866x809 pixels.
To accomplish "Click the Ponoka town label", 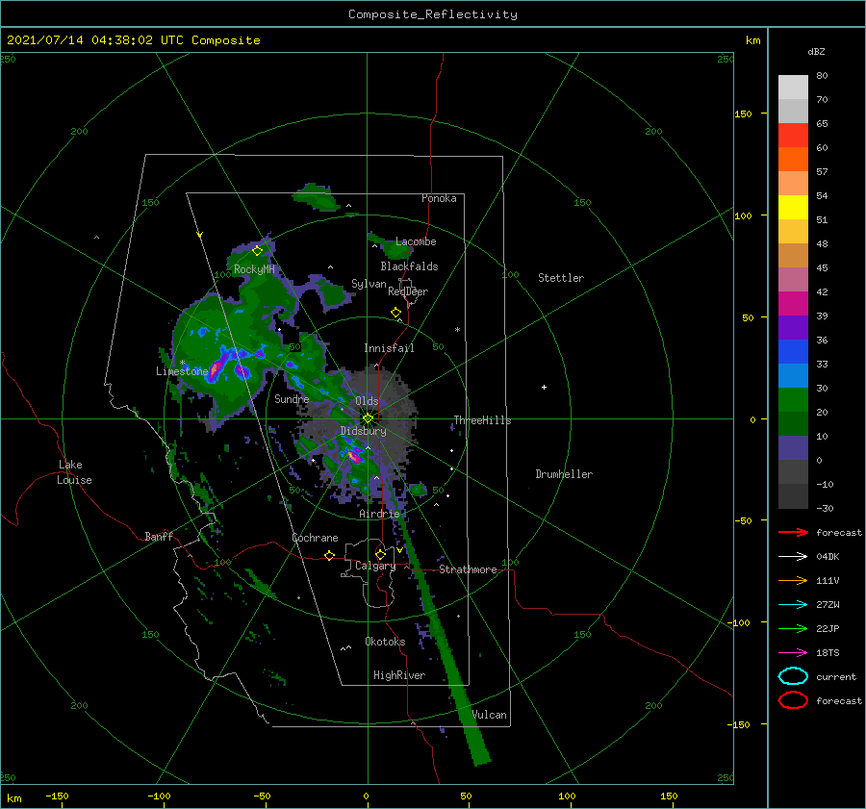I will [439, 198].
